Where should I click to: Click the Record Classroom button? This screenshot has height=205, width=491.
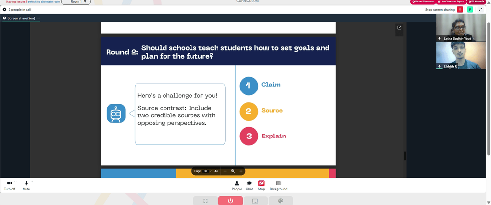click(x=423, y=2)
